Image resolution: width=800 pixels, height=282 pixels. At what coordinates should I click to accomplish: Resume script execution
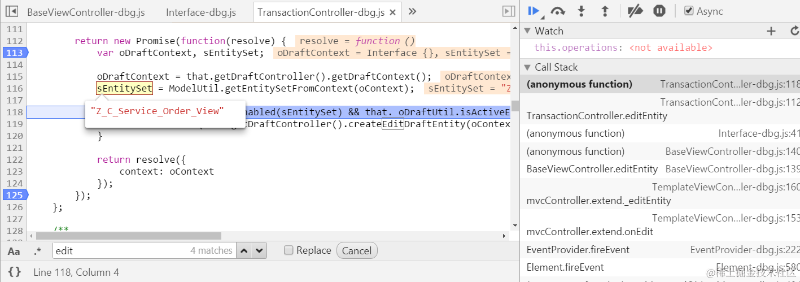pos(534,11)
